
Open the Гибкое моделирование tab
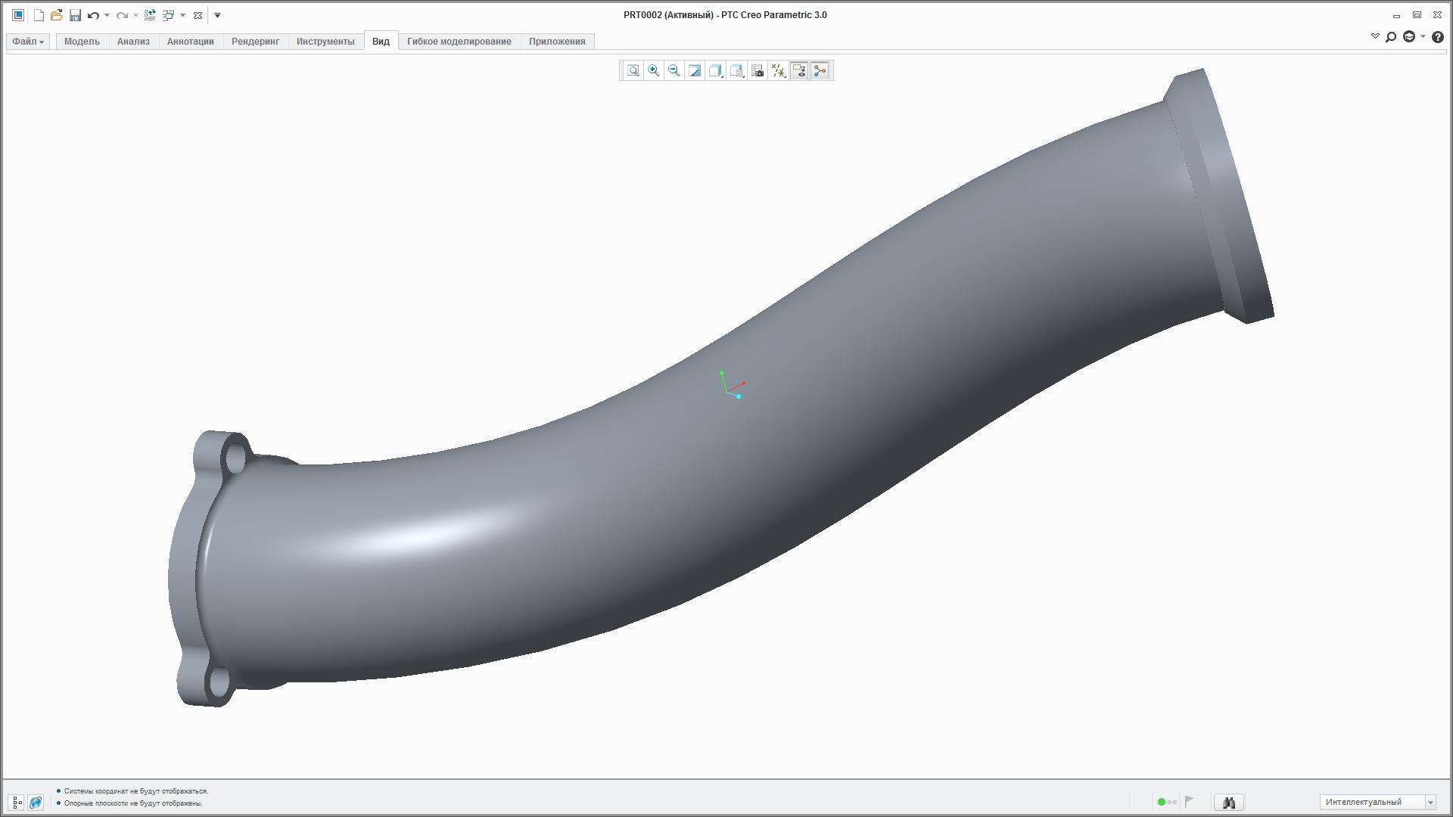(459, 42)
